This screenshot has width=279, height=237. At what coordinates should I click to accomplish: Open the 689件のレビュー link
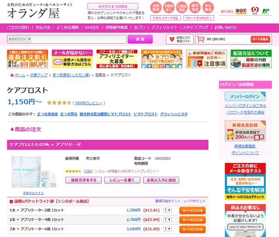pos(88,103)
